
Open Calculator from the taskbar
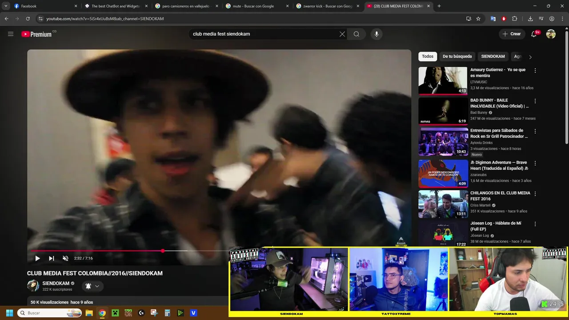[x=167, y=313]
